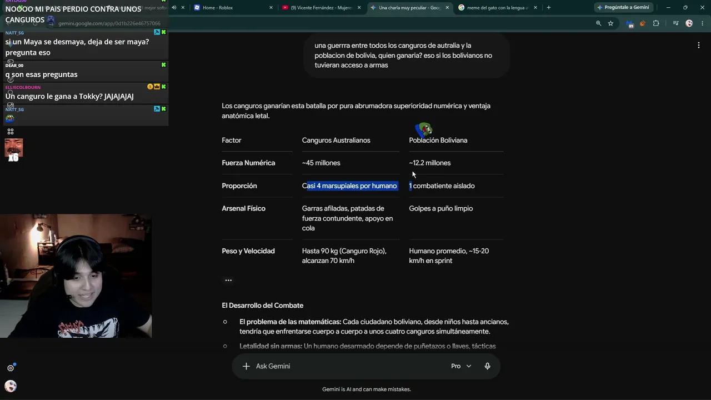Open a new browser tab
This screenshot has height=400, width=711.
pos(549,8)
